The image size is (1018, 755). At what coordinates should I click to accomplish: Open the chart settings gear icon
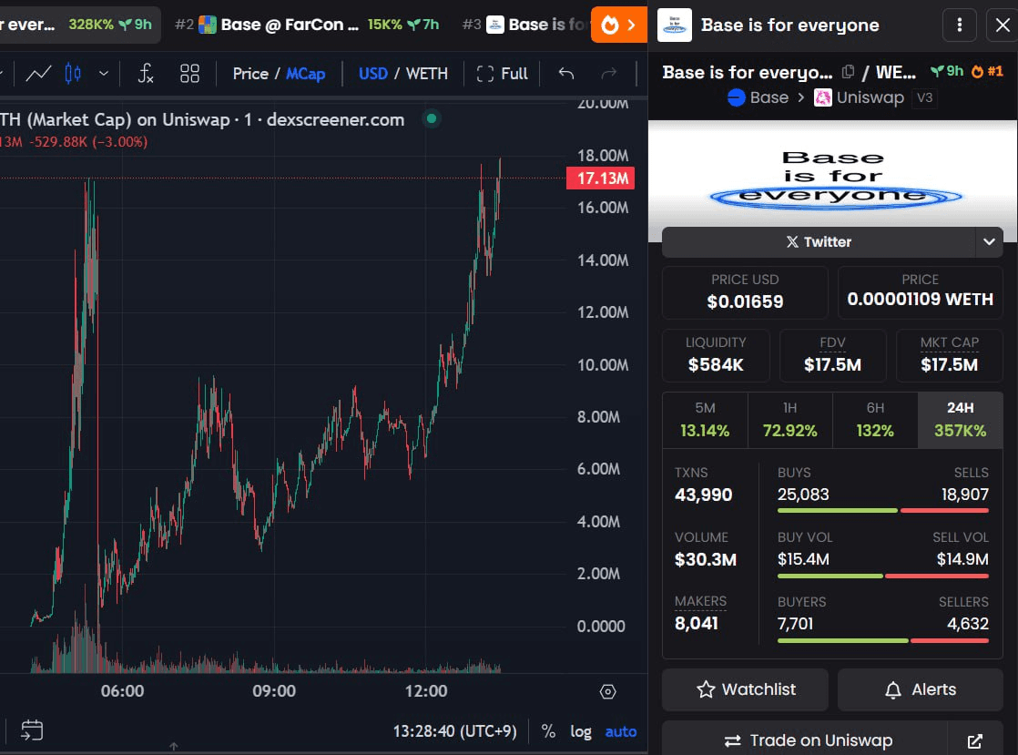(607, 692)
